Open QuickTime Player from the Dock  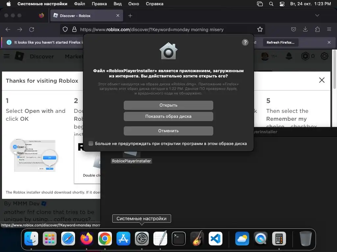click(261, 239)
